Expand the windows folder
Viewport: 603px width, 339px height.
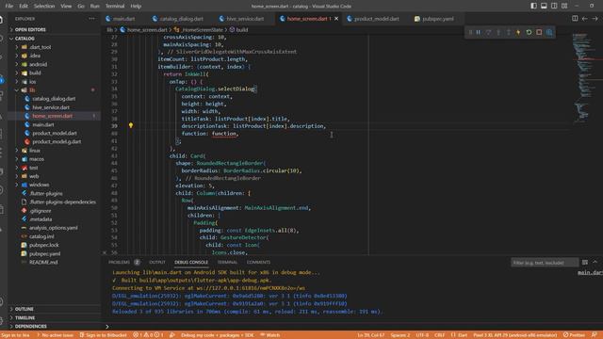(39, 185)
